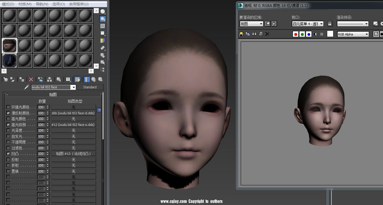Click the white background color swatch in render window
This screenshot has height=205, width=383.
pyautogui.click(x=329, y=34)
